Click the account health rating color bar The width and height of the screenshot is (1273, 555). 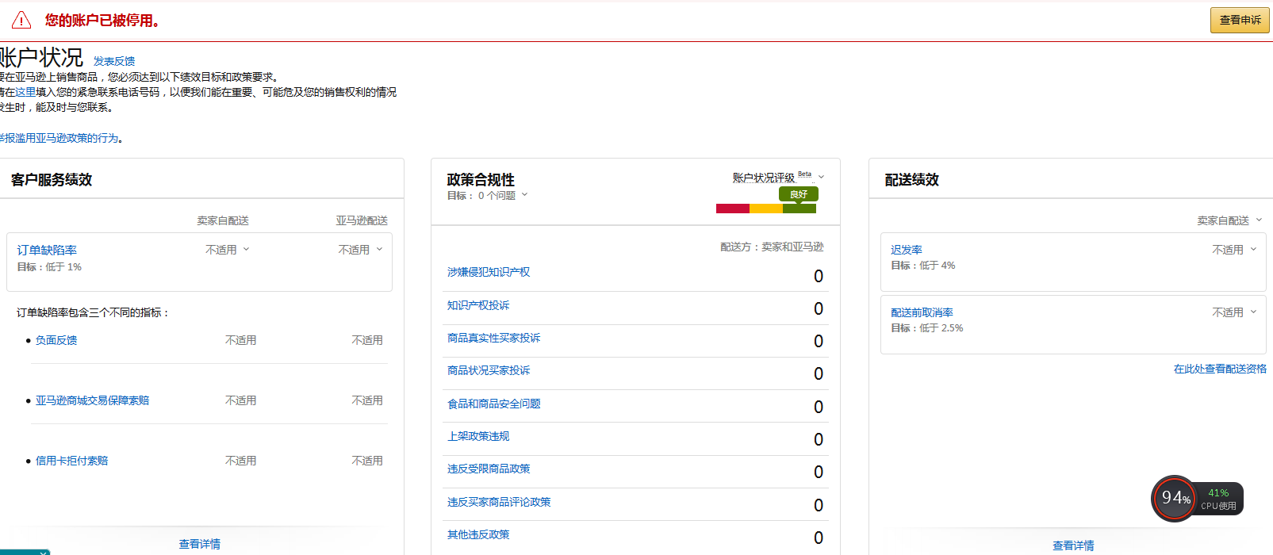(765, 209)
